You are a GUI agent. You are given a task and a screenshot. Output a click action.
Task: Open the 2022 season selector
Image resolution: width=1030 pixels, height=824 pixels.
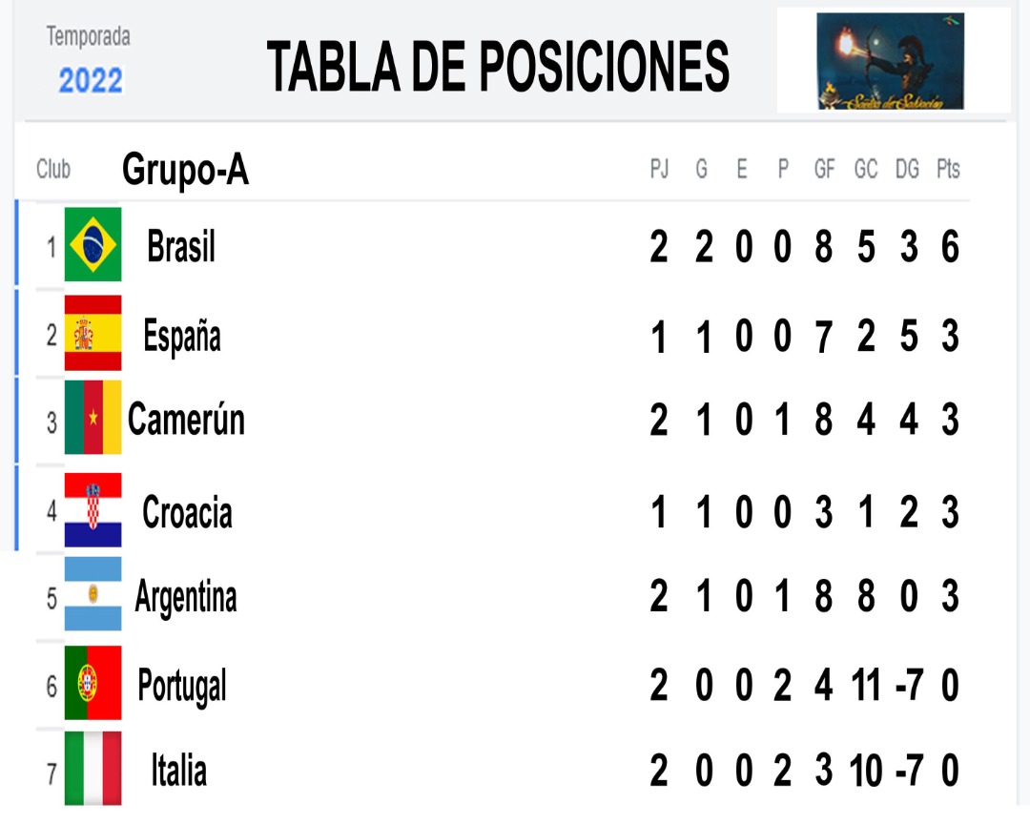(91, 80)
